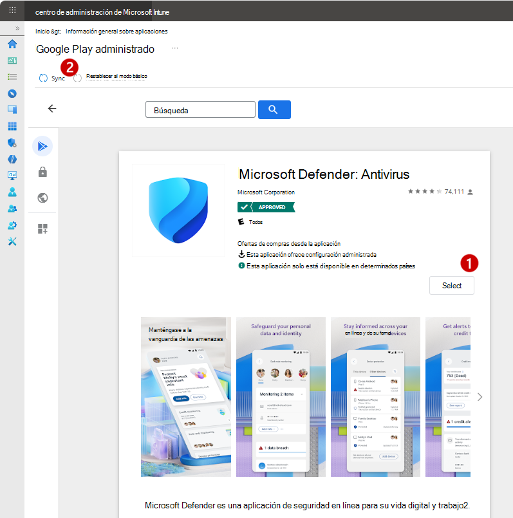Go to Home in left sidebar

(x=12, y=44)
